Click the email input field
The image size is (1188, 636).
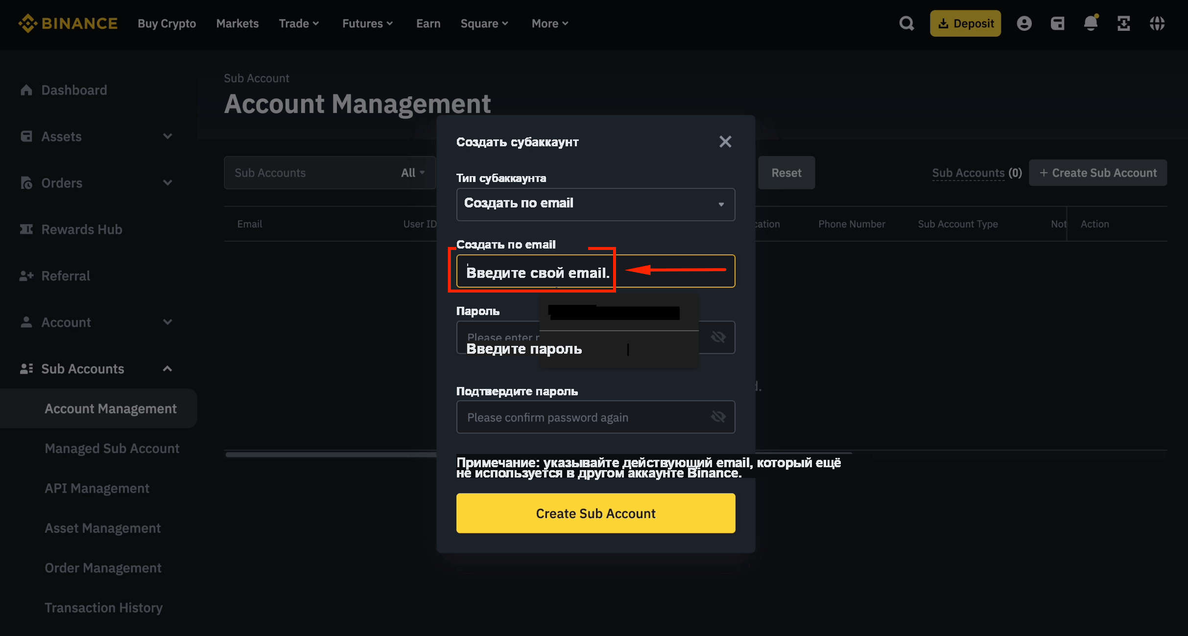595,271
